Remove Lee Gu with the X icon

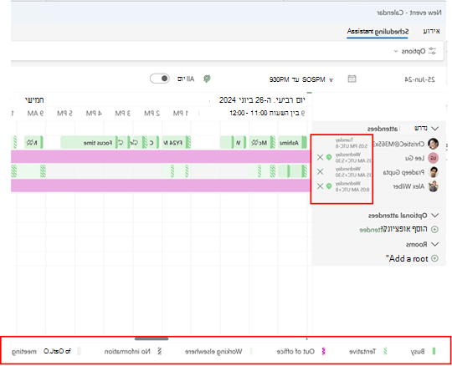(x=320, y=157)
